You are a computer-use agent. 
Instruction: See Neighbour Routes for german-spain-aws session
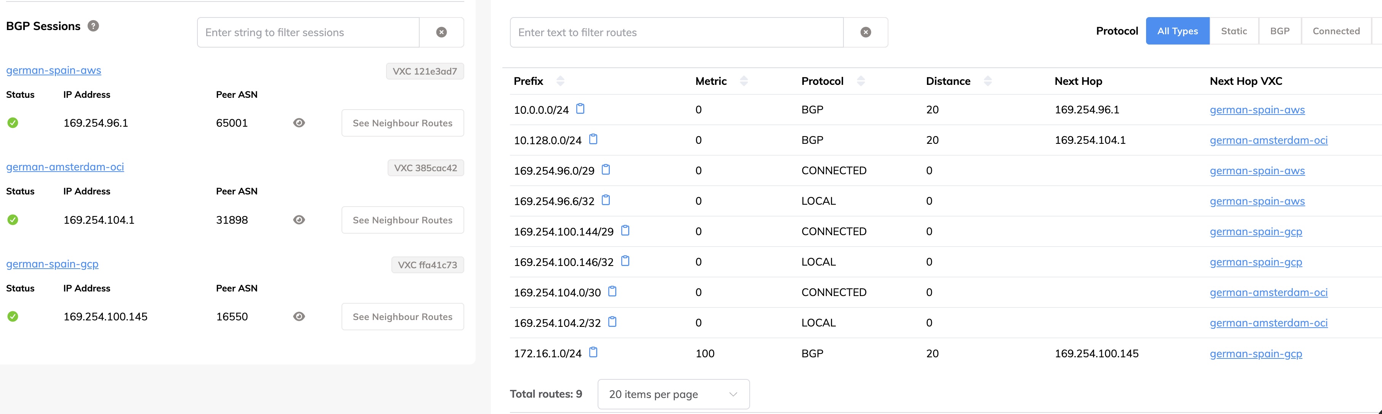pyautogui.click(x=402, y=123)
